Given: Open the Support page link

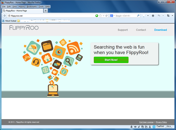Looking at the screenshot, I should pos(123,30).
